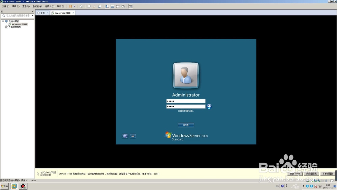
Task: Open the Ease of Access icon on the login screen
Action: (125, 136)
